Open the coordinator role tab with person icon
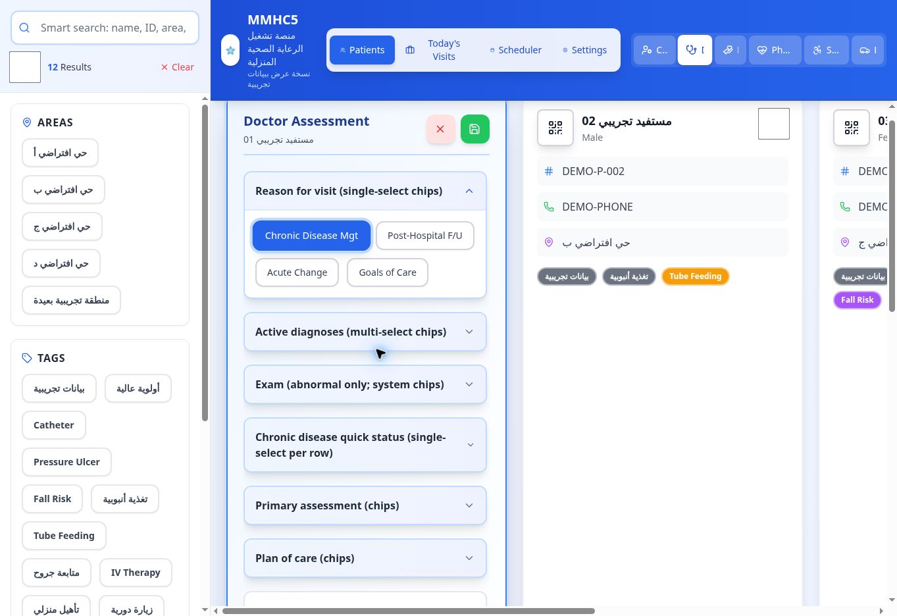Image resolution: width=897 pixels, height=616 pixels. click(x=655, y=50)
